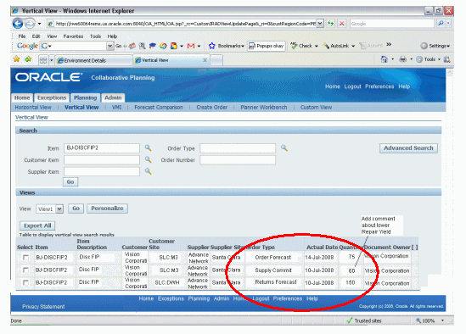This screenshot has height=334, width=466.
Task: Click the Go button next to View1
Action: coord(76,209)
